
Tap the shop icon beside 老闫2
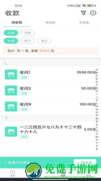point(11,90)
